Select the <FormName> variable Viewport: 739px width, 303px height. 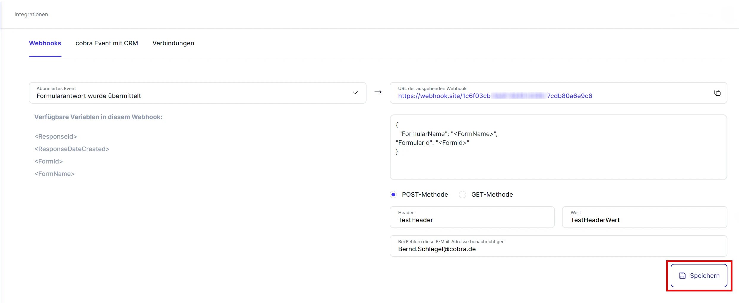point(54,174)
